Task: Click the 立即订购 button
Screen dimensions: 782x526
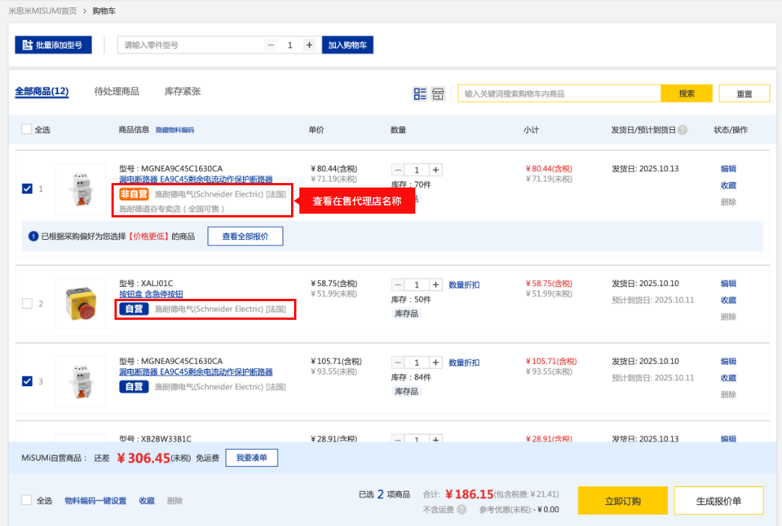Action: (x=623, y=501)
